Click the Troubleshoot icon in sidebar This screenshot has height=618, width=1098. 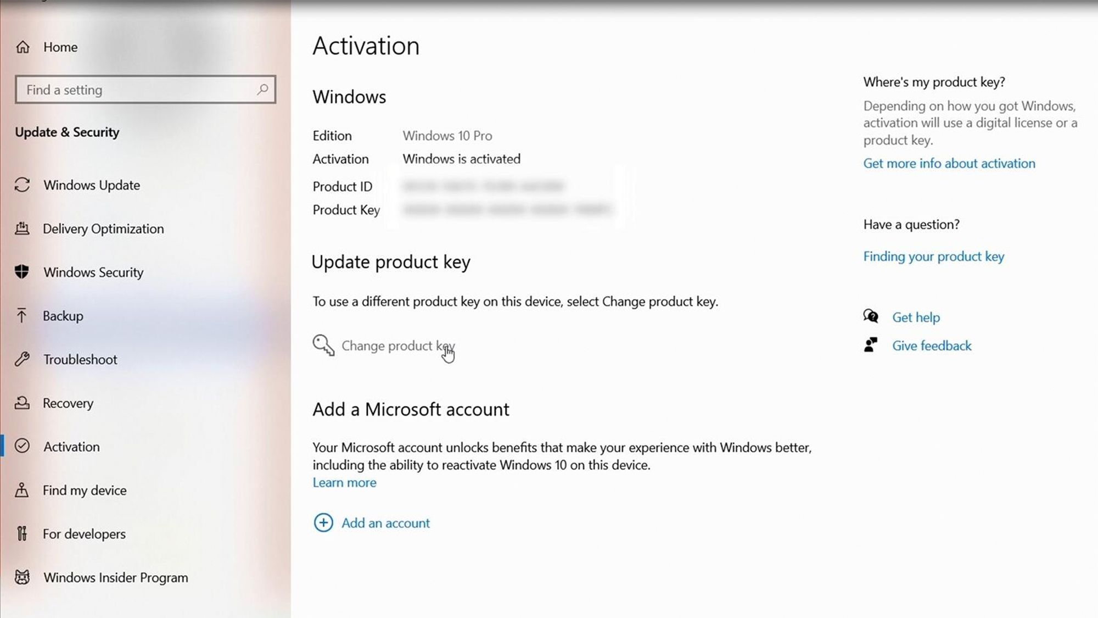23,359
